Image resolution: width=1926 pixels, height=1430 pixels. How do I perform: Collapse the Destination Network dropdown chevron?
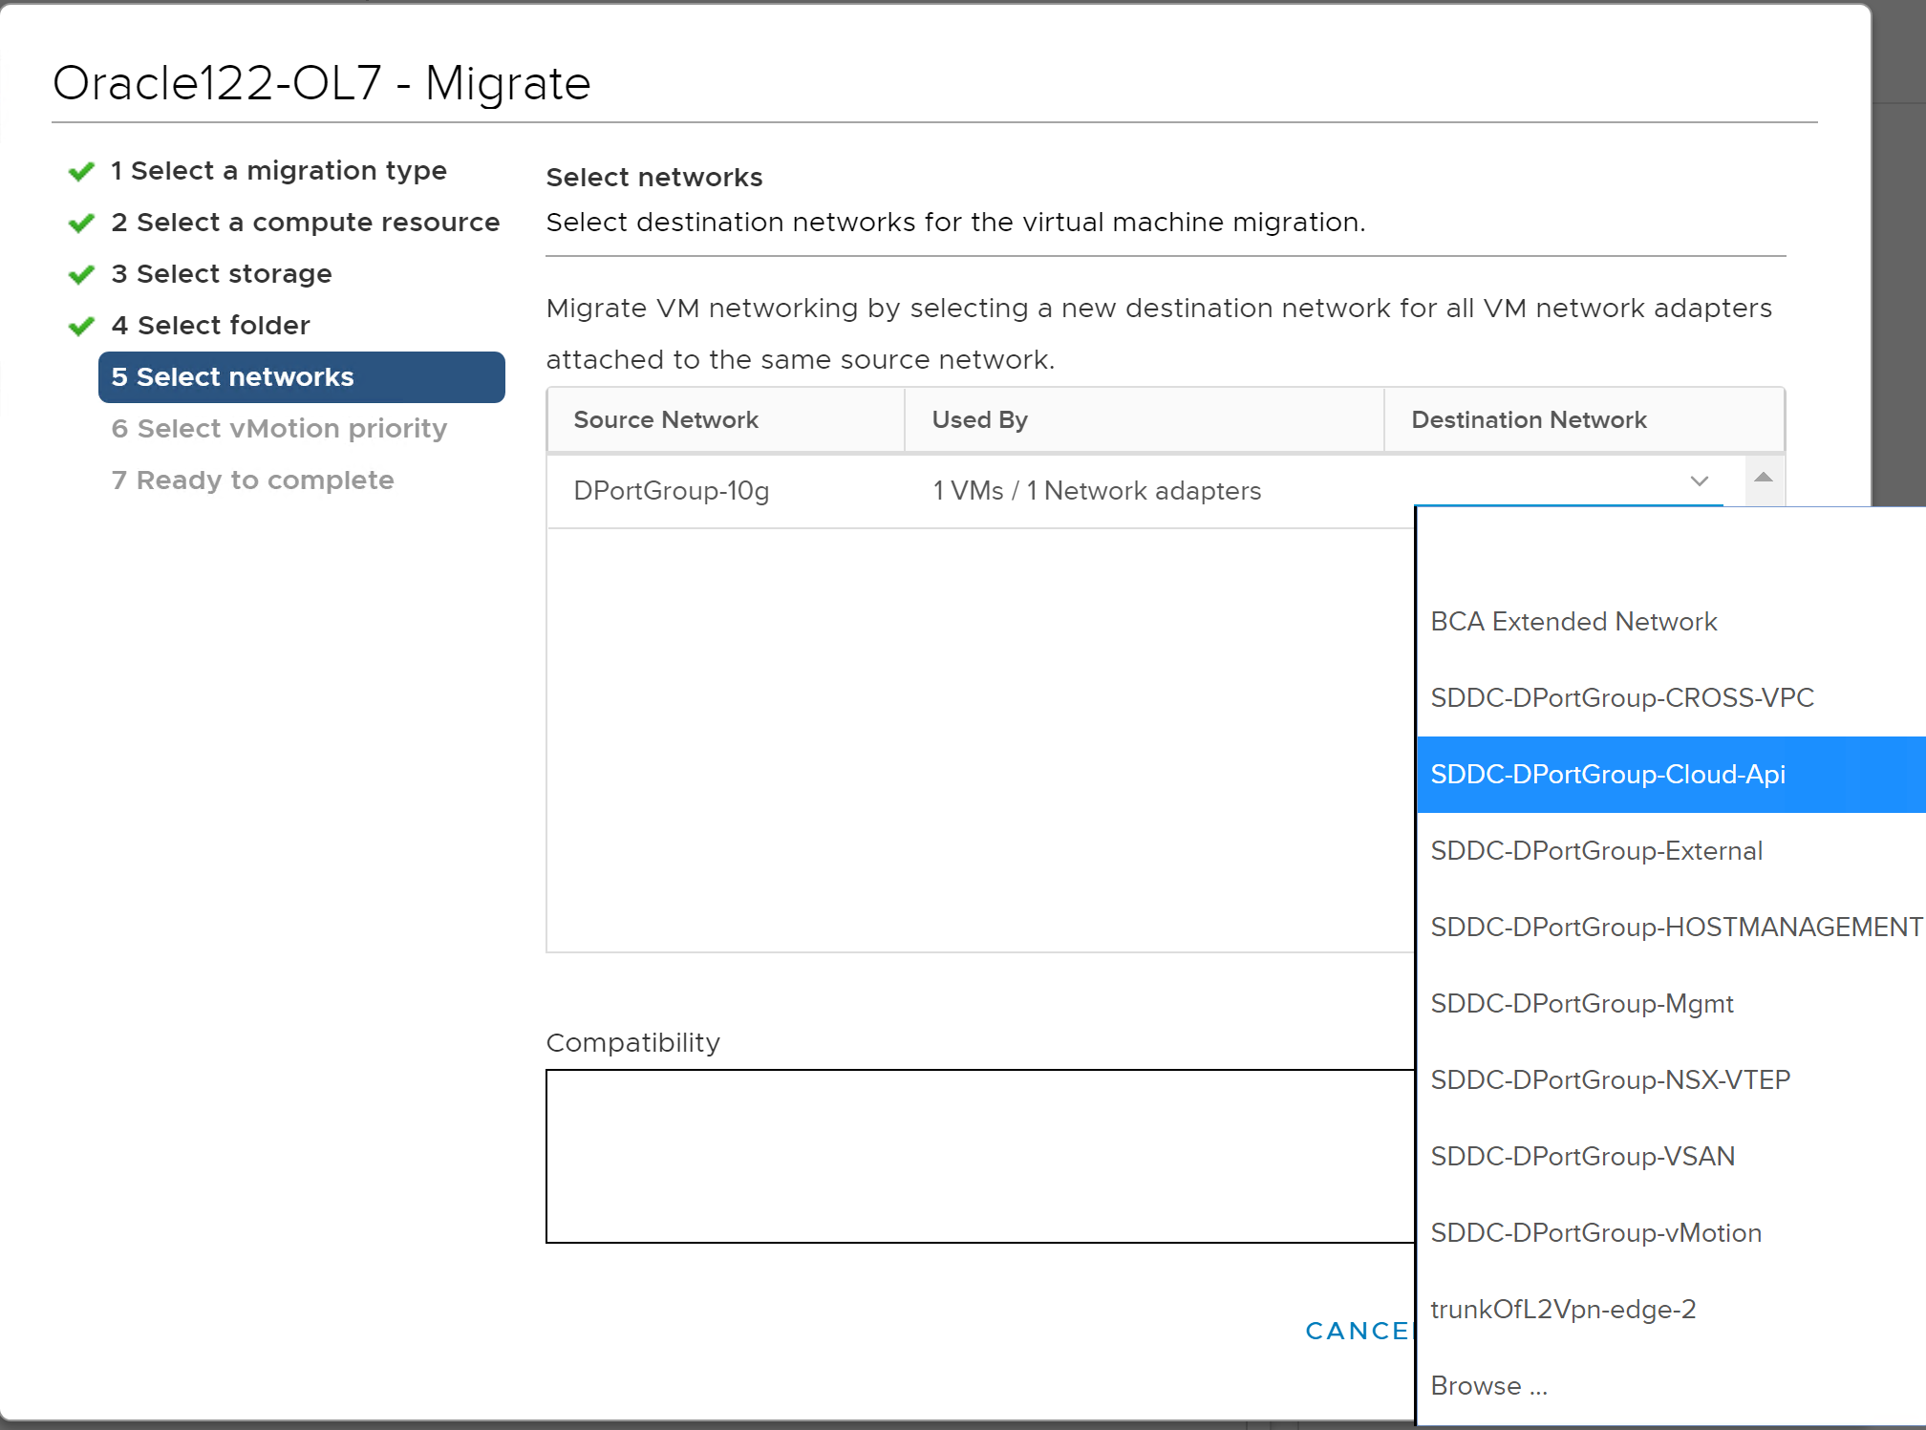[x=1699, y=480]
